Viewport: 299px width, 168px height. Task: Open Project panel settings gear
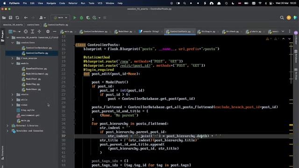pos(48,31)
